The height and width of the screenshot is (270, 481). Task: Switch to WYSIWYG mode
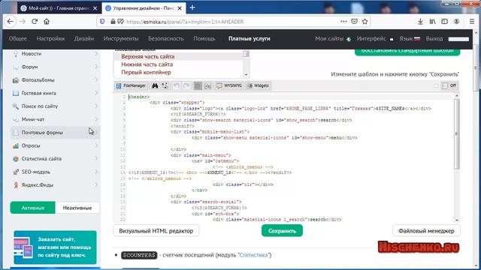click(x=229, y=85)
